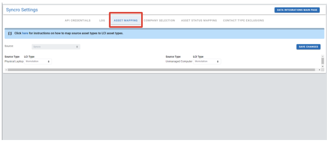
Task: Open the Source dropdown showing Syncro
Action: coord(56,47)
